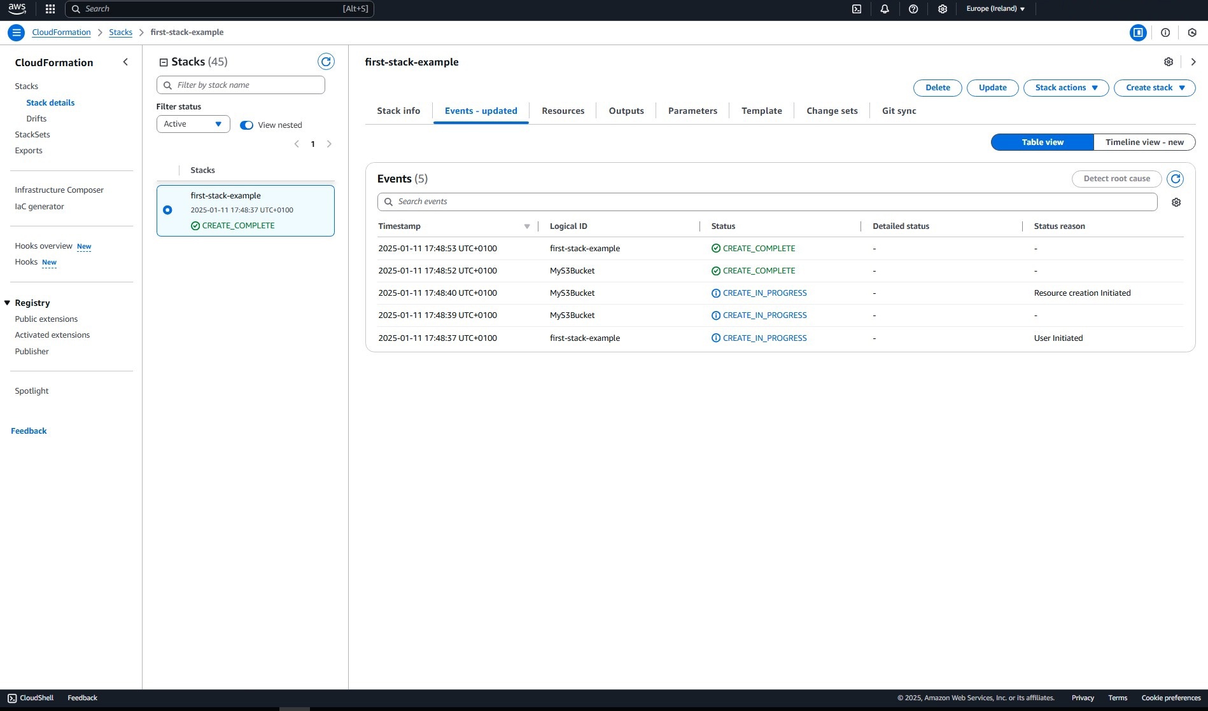Collapse the CloudFormation navigation sidebar
This screenshot has width=1208, height=711.
click(x=125, y=62)
